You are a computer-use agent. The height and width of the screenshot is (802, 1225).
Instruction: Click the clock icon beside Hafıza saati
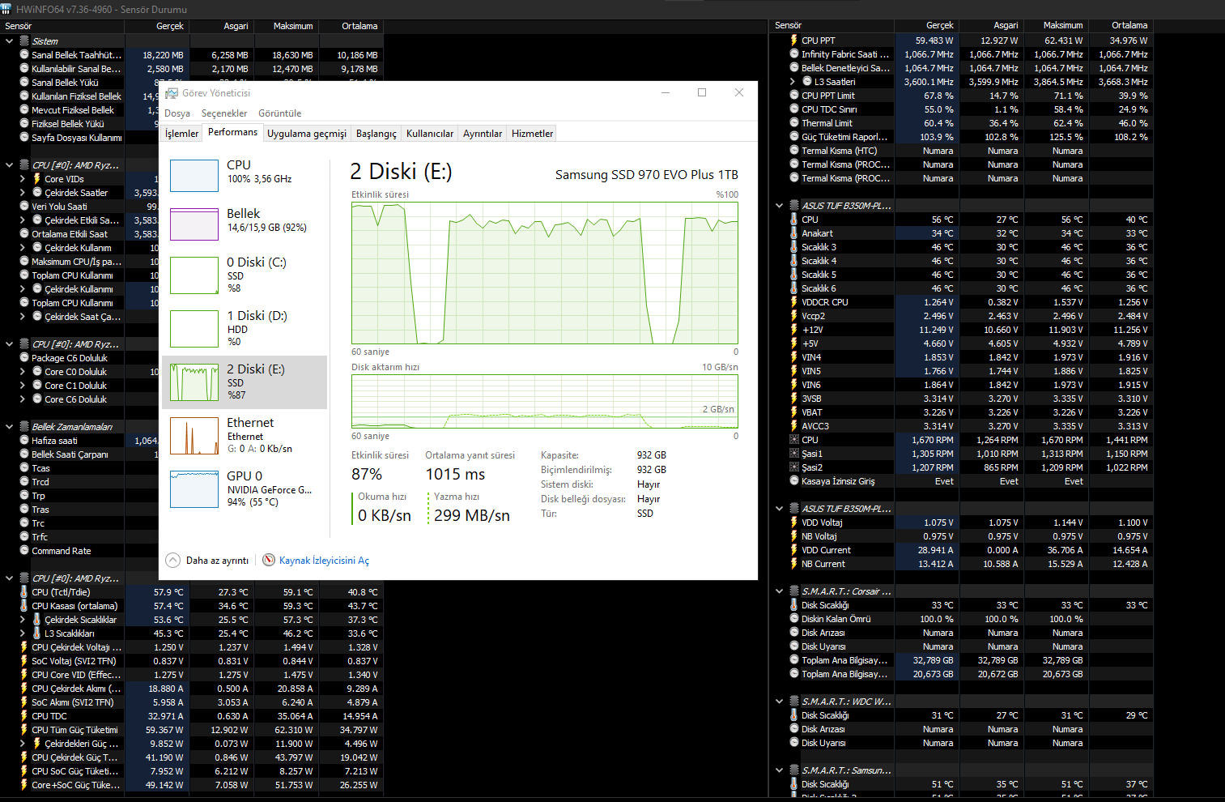pyautogui.click(x=24, y=440)
